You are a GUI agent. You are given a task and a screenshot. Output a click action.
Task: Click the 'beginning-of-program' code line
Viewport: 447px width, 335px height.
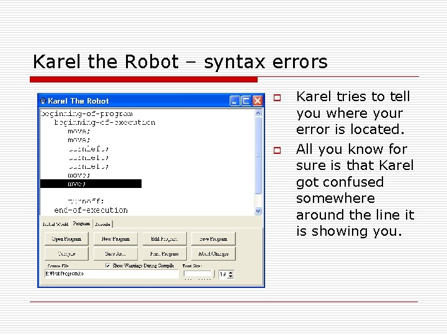click(x=86, y=114)
